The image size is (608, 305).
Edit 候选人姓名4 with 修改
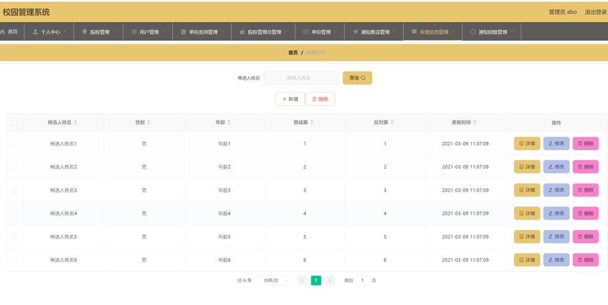557,213
